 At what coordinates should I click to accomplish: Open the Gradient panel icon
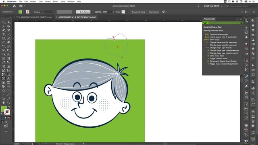[253, 44]
